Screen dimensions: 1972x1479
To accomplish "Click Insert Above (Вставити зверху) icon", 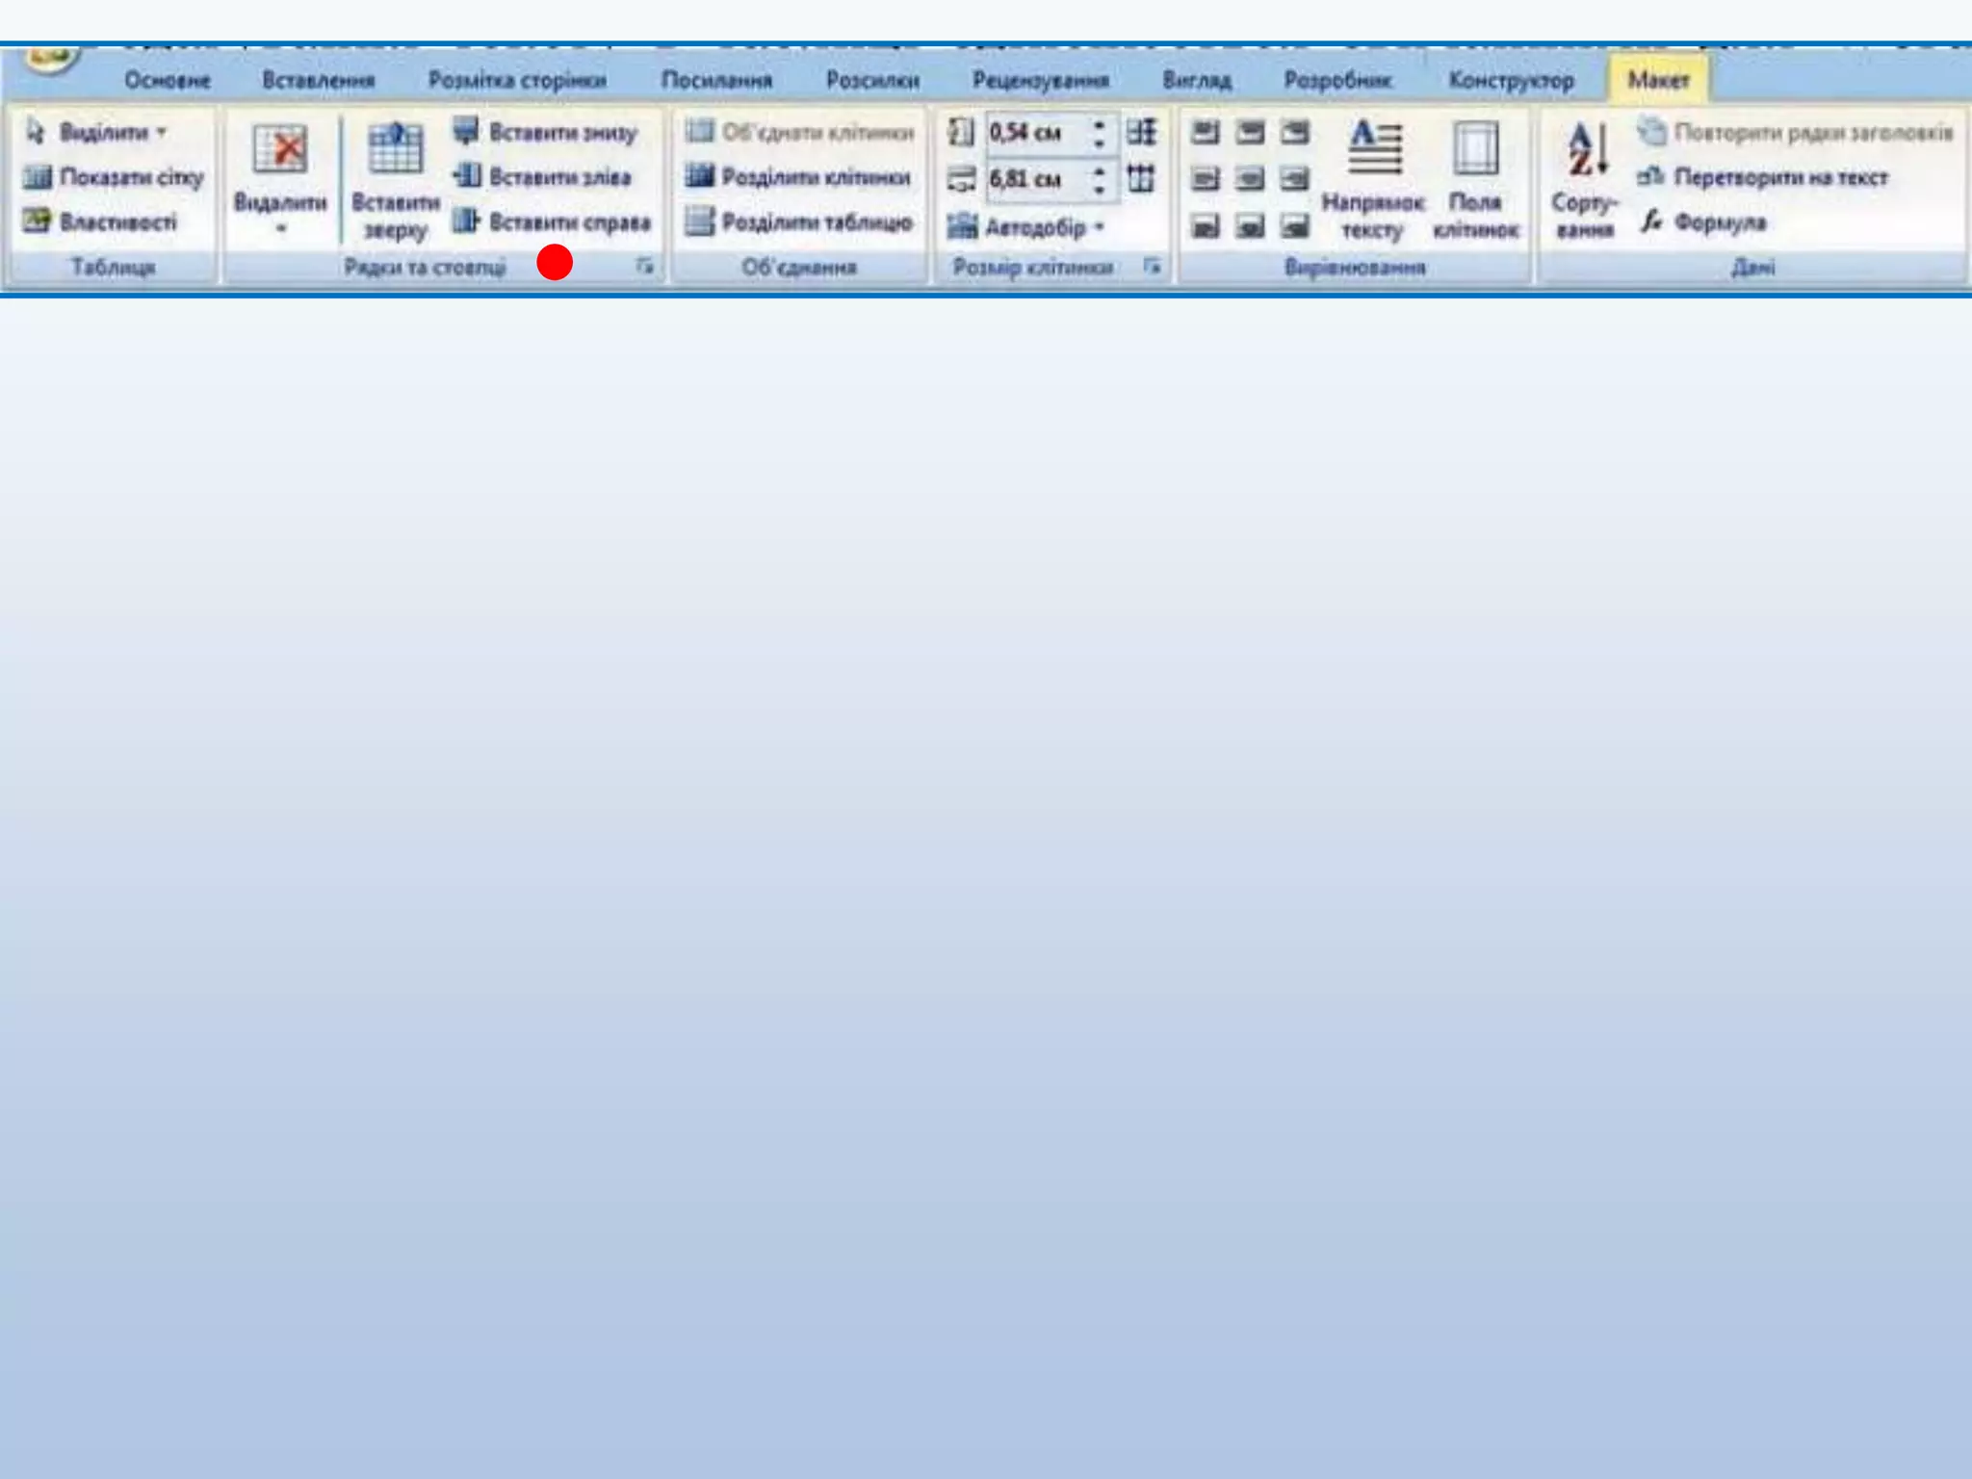I will click(x=395, y=151).
